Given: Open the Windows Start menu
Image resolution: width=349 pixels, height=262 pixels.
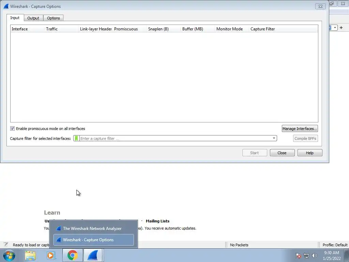Looking at the screenshot, I should click(9, 255).
